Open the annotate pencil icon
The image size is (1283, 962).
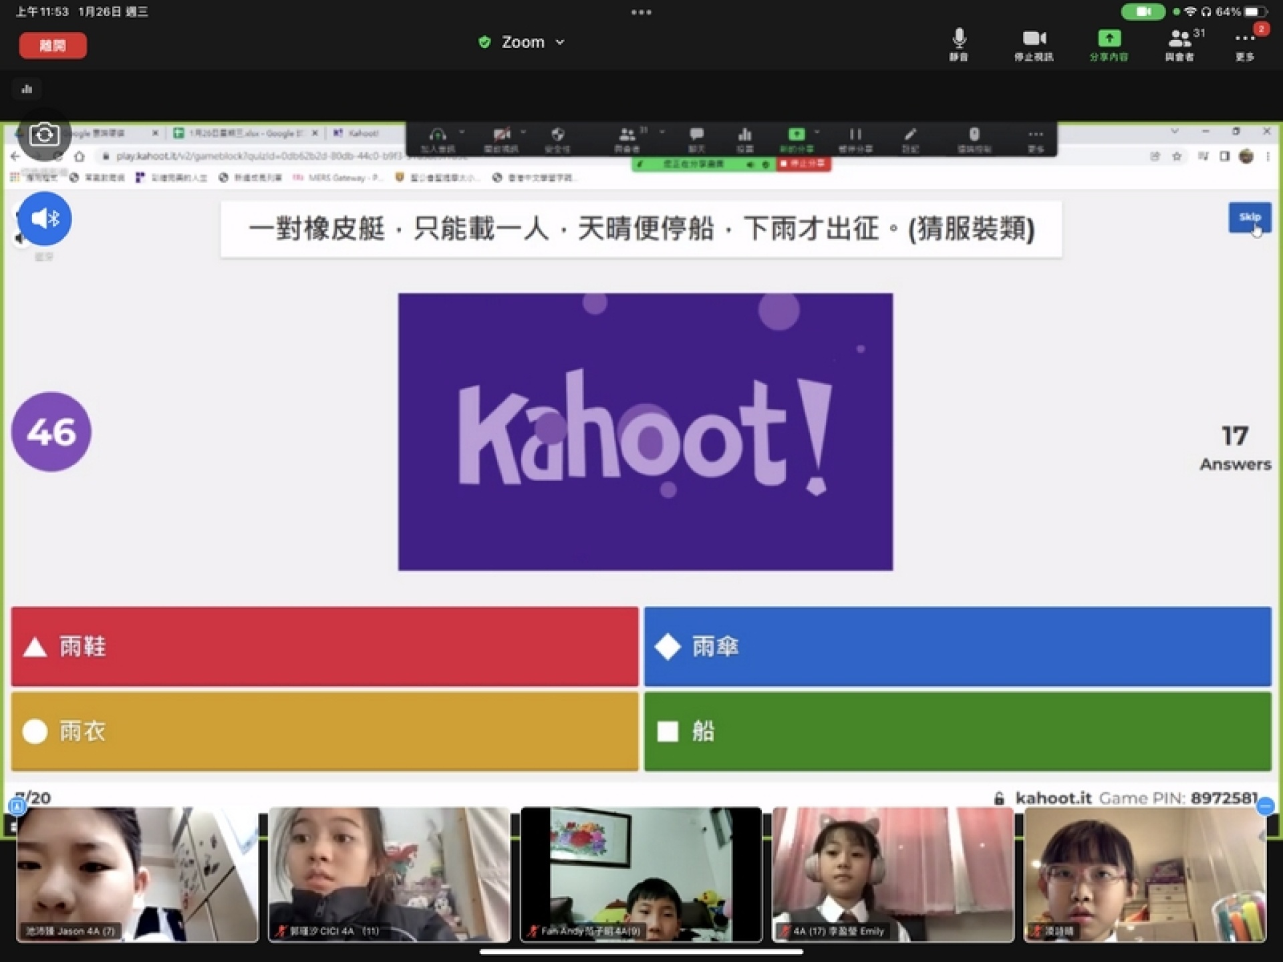(x=910, y=139)
